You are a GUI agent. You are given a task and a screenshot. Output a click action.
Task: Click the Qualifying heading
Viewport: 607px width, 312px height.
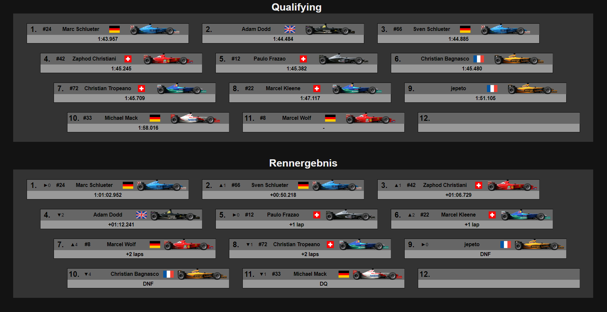tap(296, 7)
